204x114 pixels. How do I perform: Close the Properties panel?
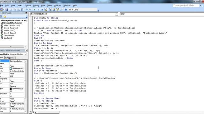click(26, 51)
